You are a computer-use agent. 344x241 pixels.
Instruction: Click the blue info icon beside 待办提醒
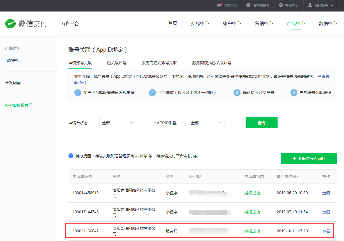[71, 156]
